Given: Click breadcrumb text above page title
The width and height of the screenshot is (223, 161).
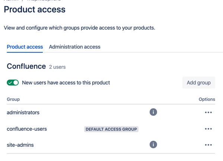Looking at the screenshot, I should coord(32,0).
